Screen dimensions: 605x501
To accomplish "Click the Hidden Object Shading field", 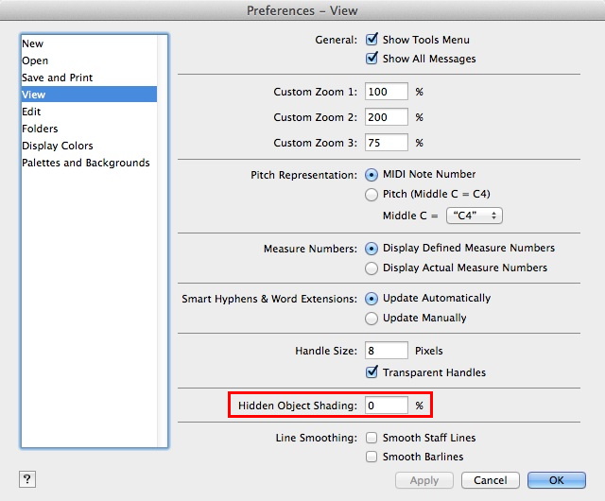I will (386, 406).
